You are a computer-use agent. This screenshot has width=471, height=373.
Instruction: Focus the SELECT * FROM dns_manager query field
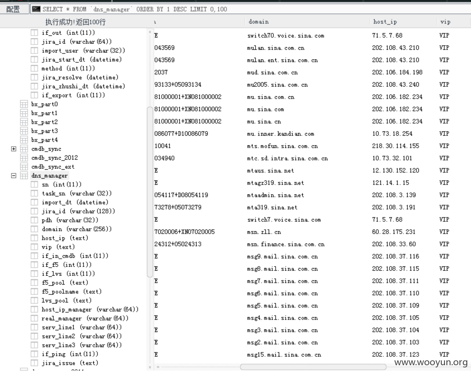point(250,9)
